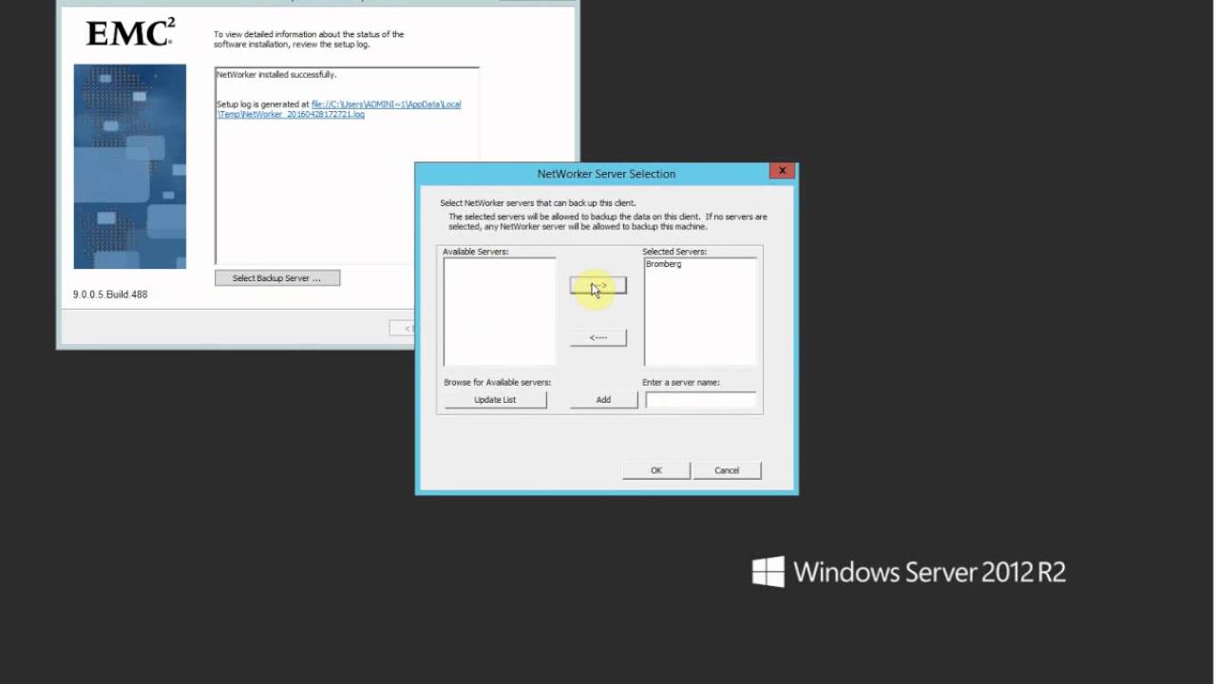The width and height of the screenshot is (1216, 684).
Task: Click the 'NetWorker installed successfully' text
Action: (x=276, y=74)
